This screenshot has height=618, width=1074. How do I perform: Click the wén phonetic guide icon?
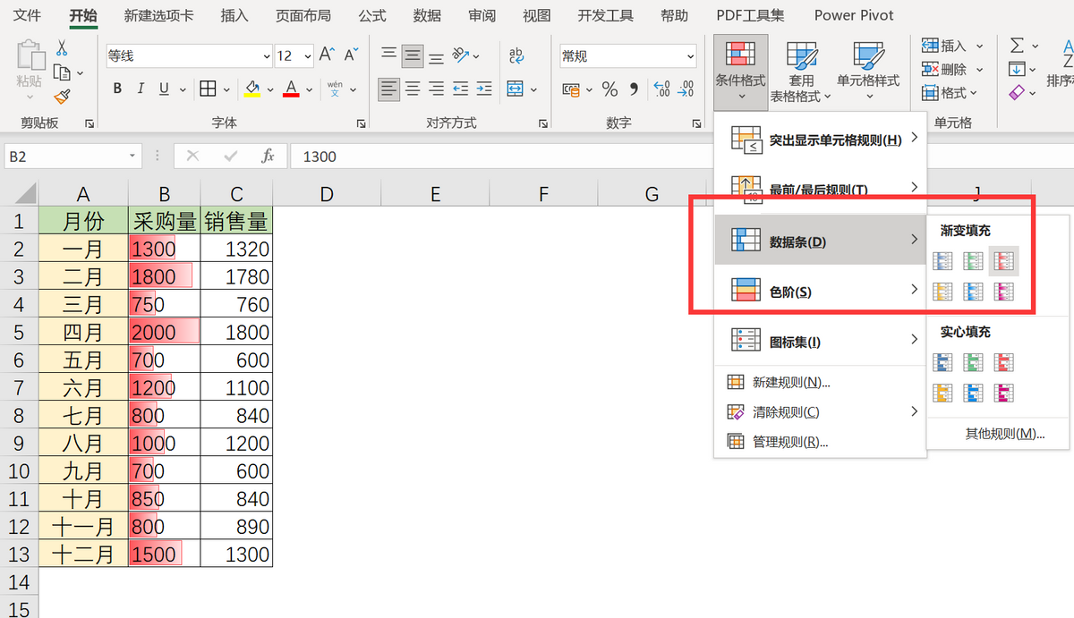[x=335, y=89]
